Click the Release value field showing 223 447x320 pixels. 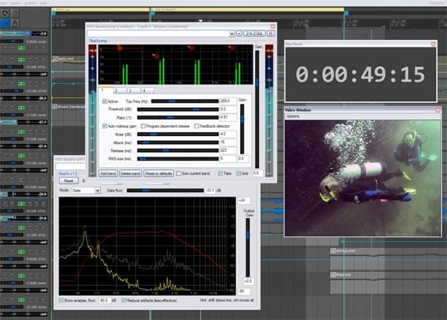(x=228, y=150)
